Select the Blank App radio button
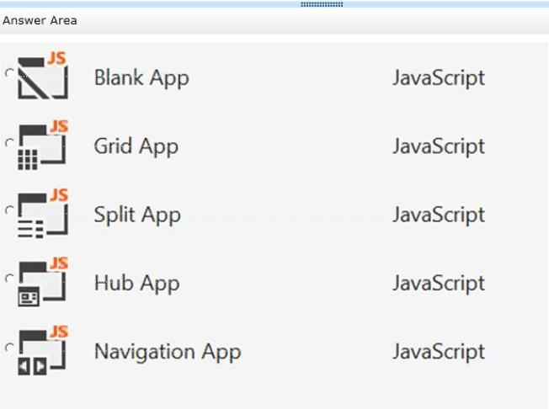 coord(9,73)
